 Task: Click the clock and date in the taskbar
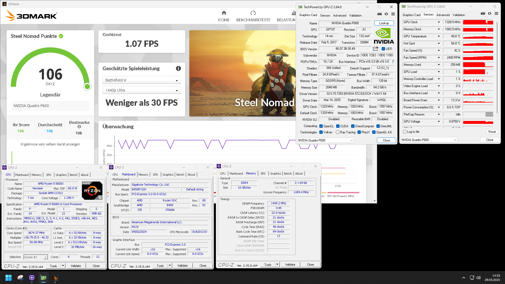(x=492, y=278)
